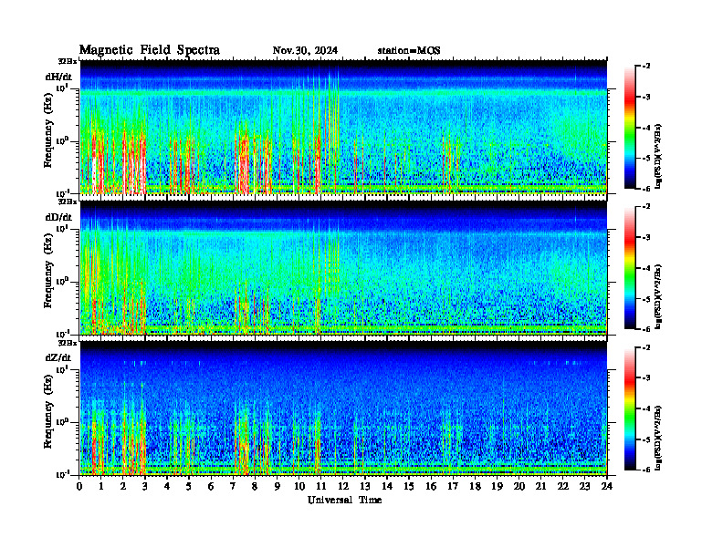
Task: Click the log(PSD) label beside dH/dt color bar
Action: pyautogui.click(x=659, y=156)
